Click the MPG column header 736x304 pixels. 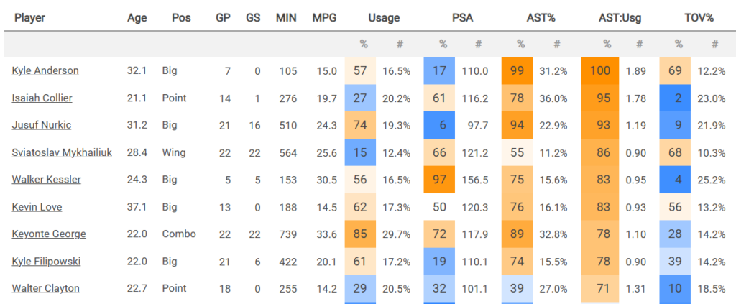pyautogui.click(x=324, y=18)
